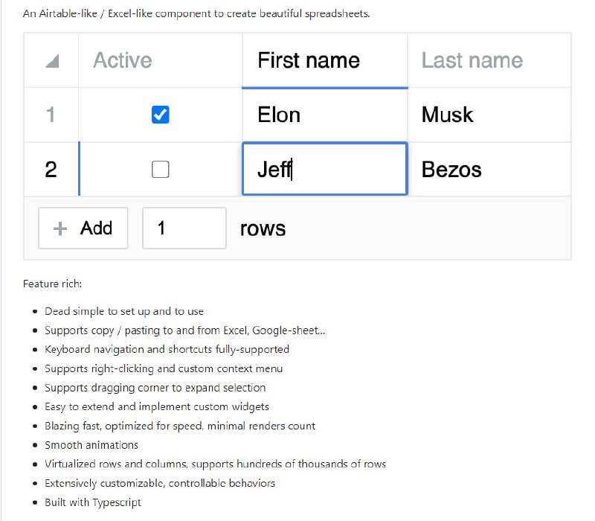Screen dimensions: 595x521
Task: Uncheck the Active checkbox for Elon
Action: click(x=160, y=115)
